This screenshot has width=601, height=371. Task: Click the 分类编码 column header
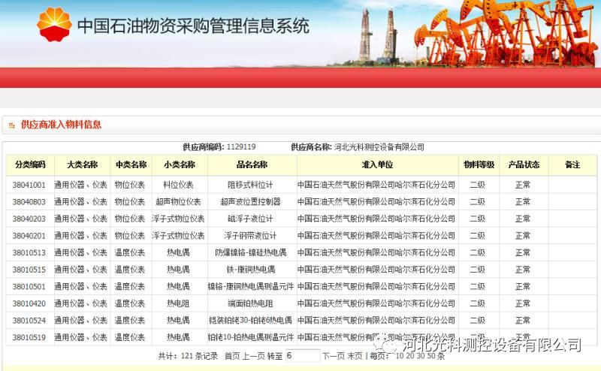point(30,164)
